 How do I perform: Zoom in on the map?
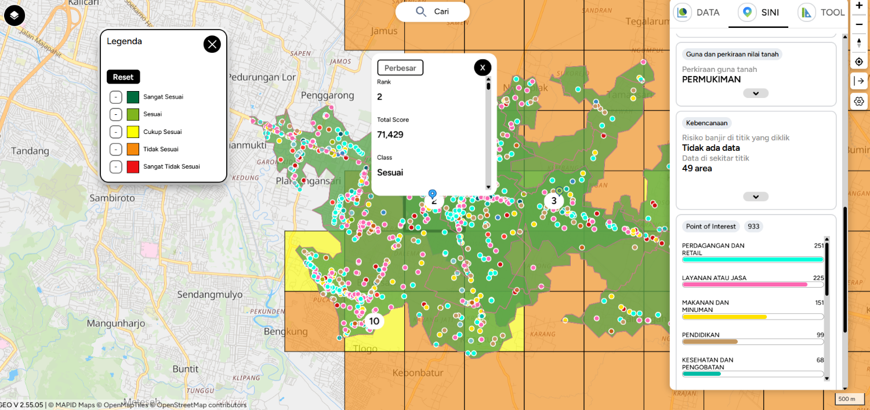(859, 5)
